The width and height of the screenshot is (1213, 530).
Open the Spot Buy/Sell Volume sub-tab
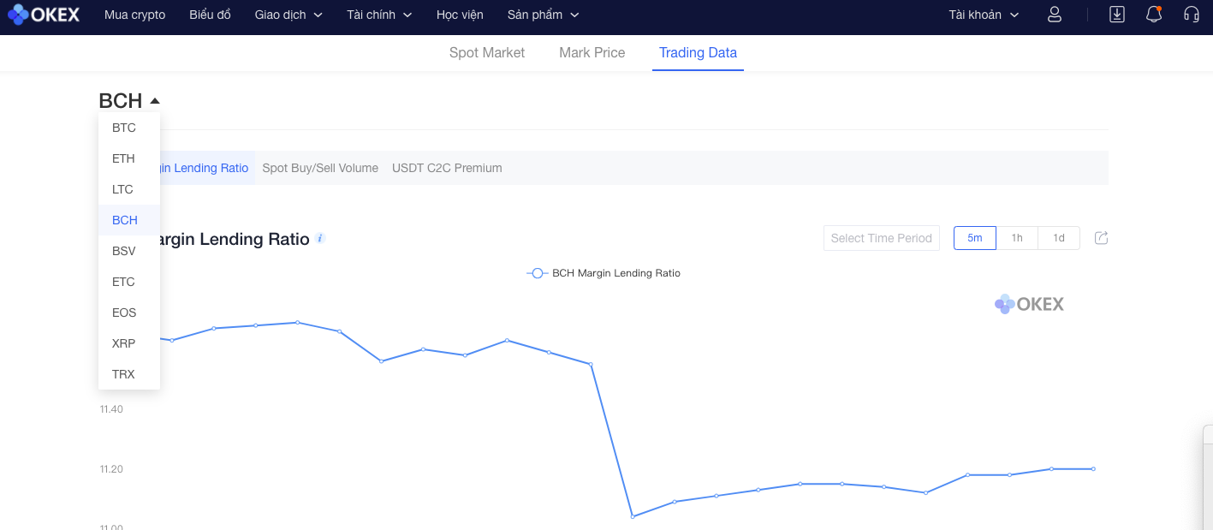point(320,168)
